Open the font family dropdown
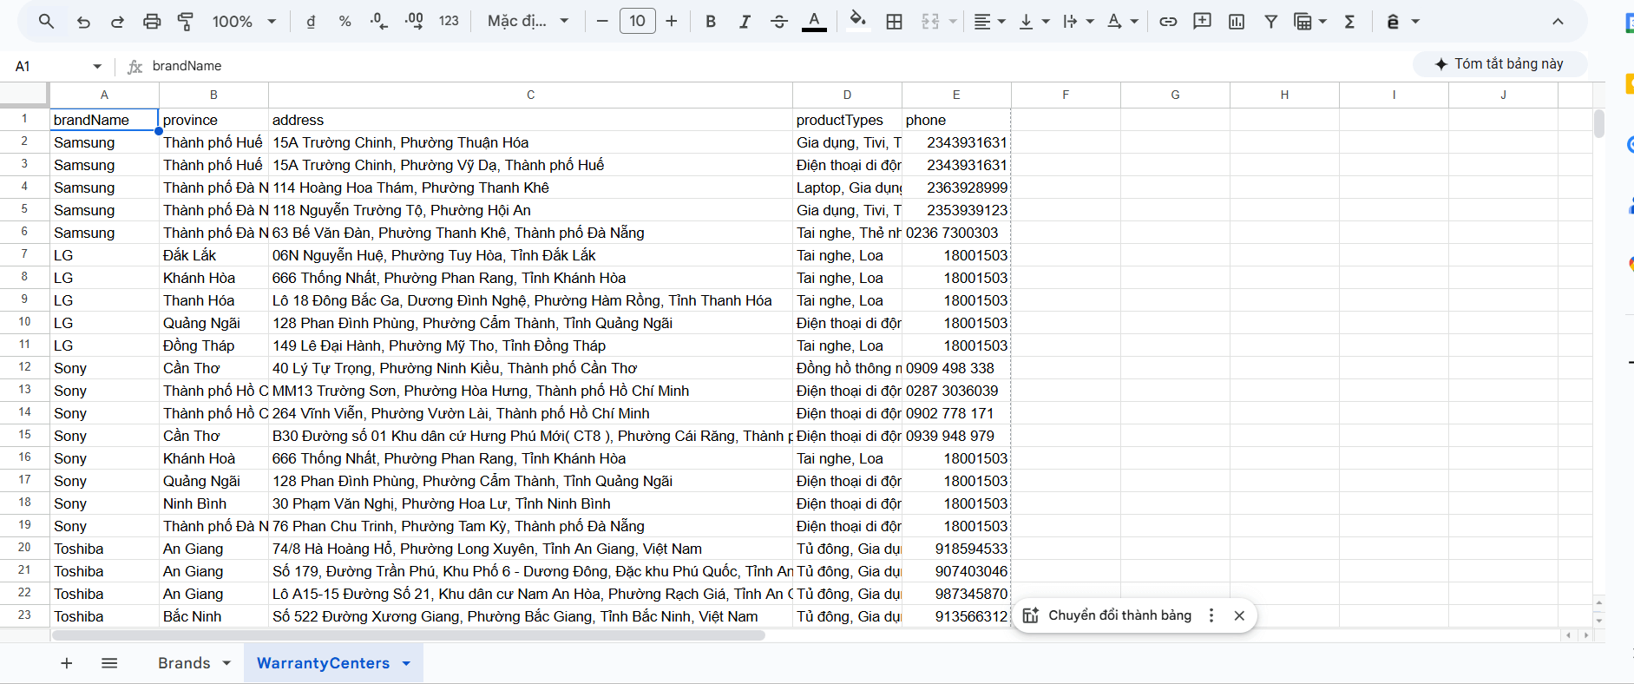 pos(528,22)
